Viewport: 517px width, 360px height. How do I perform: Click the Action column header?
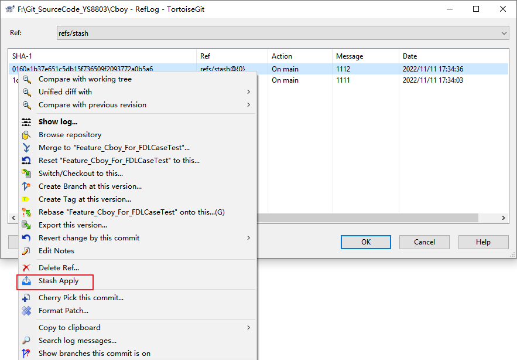(x=300, y=56)
